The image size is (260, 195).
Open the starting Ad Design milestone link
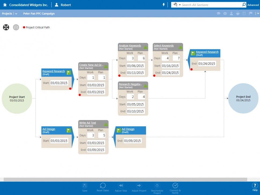[49, 129]
